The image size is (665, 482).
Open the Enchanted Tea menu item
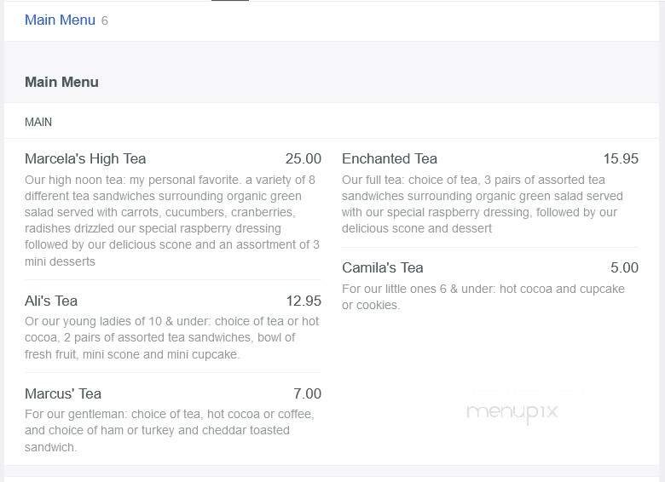pyautogui.click(x=390, y=158)
